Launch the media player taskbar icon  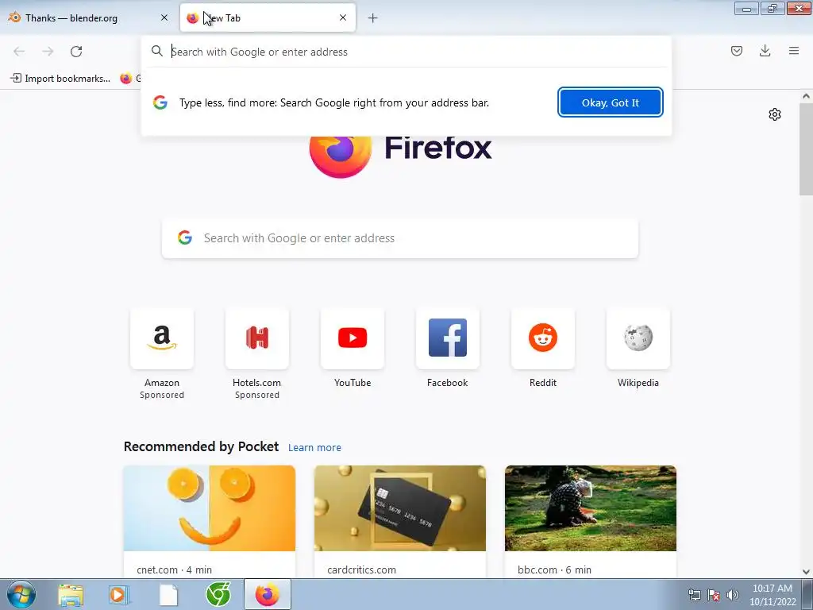pos(119,594)
